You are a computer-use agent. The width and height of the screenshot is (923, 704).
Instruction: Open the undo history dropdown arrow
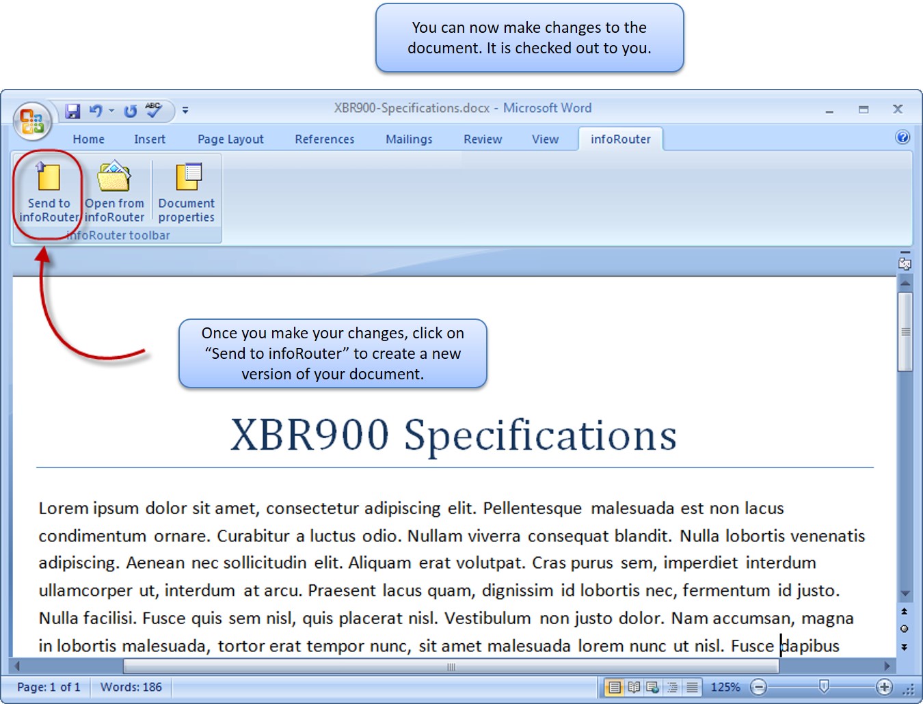(111, 111)
